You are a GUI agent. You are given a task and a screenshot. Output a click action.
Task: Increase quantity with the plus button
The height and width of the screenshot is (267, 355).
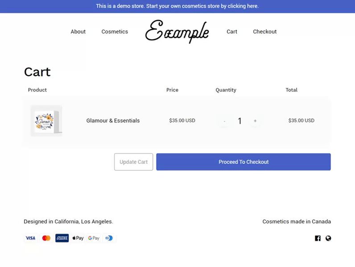[x=255, y=121]
